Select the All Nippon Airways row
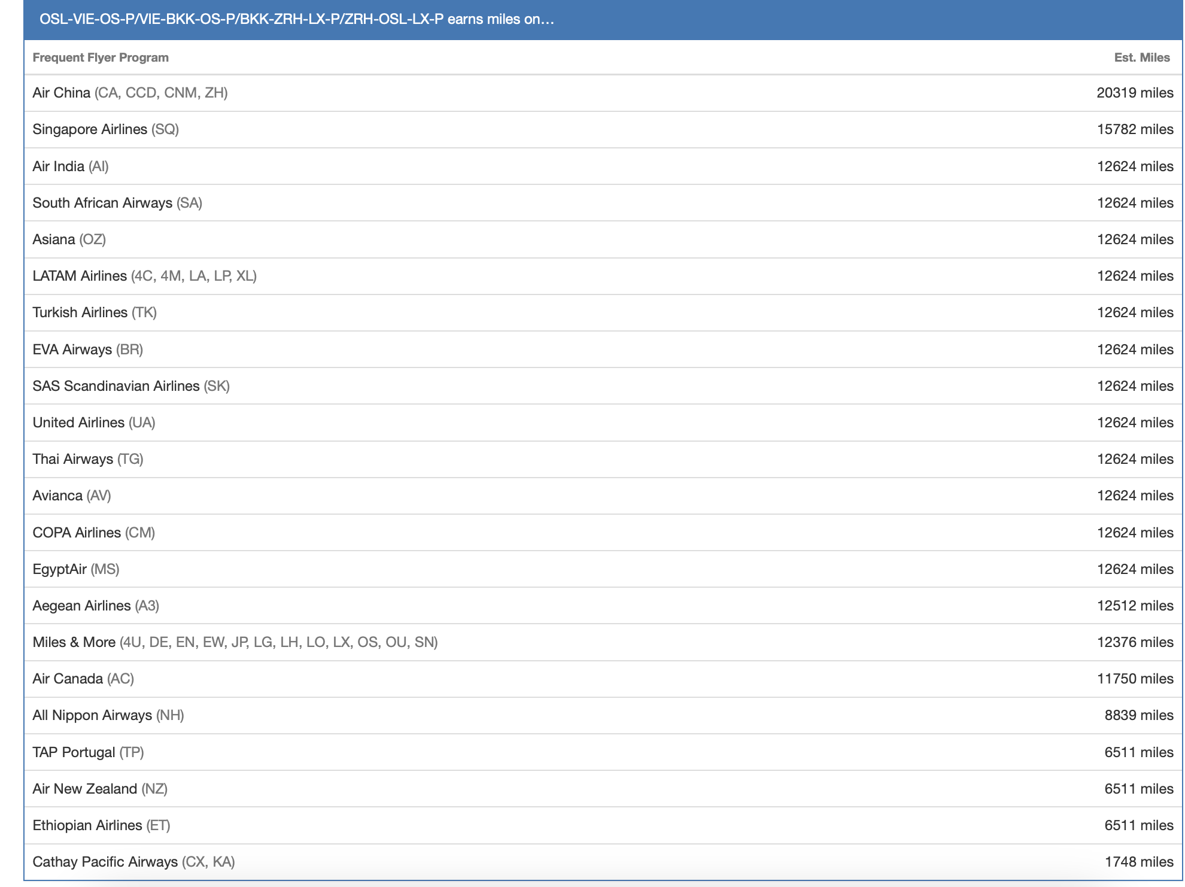Image resolution: width=1185 pixels, height=887 pixels. 603,715
